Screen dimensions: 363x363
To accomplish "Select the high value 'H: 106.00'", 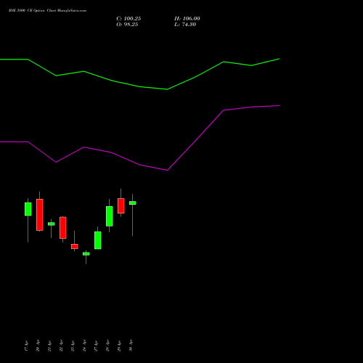I will [x=187, y=19].
